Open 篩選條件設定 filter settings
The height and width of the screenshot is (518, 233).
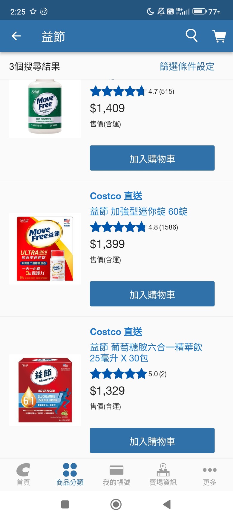click(187, 66)
